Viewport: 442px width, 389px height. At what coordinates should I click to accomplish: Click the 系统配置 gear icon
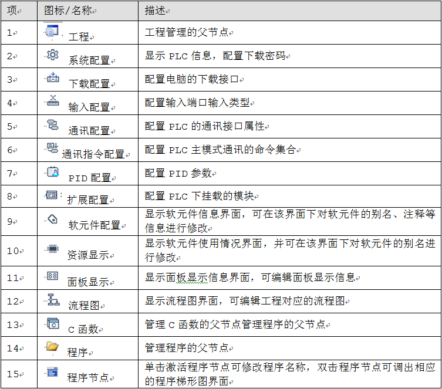tap(53, 55)
